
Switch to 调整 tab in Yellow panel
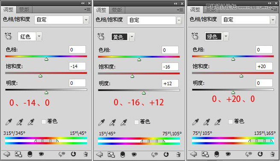101,10
